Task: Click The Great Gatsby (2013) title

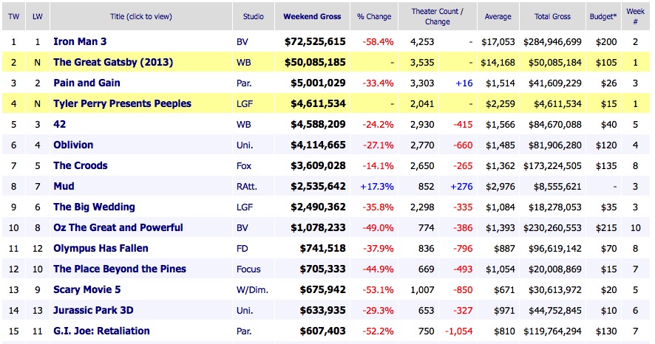Action: tap(113, 62)
